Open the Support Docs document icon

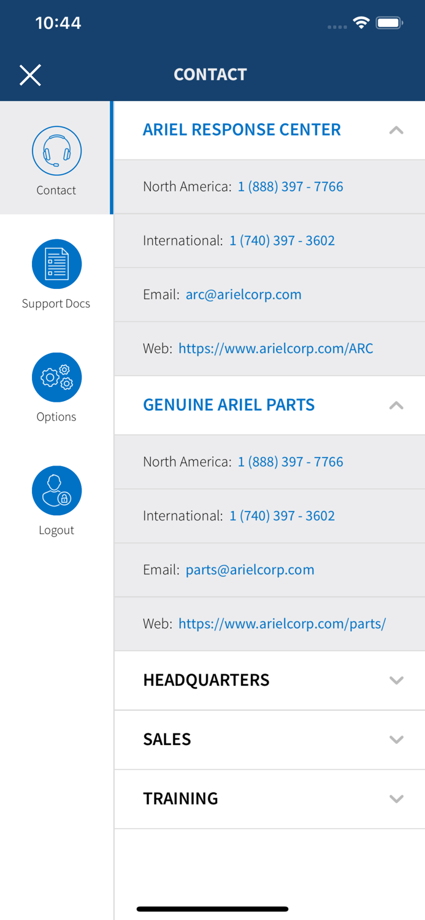56,264
